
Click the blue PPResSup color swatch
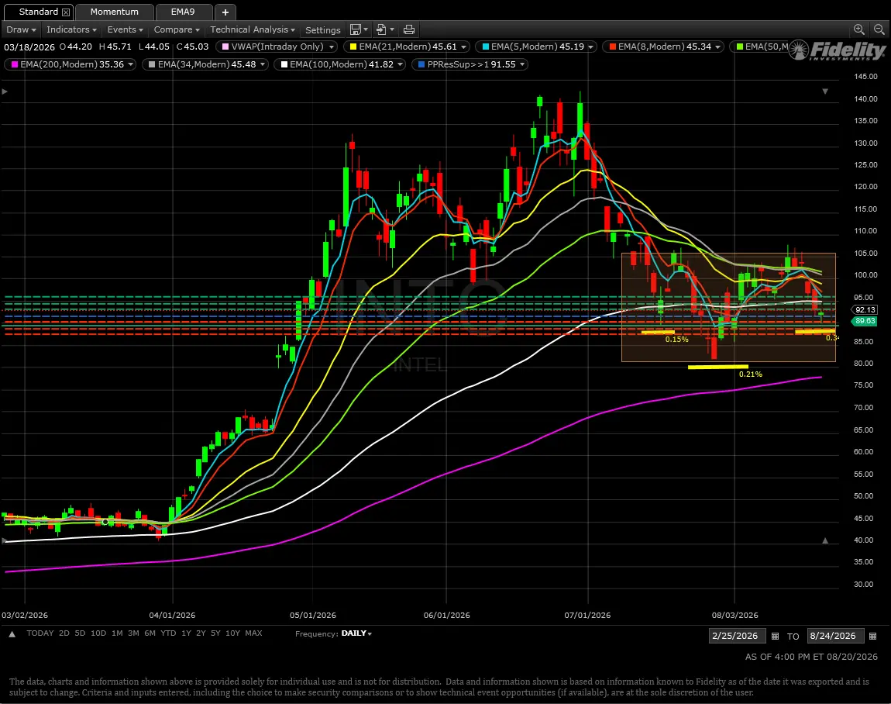(x=421, y=64)
